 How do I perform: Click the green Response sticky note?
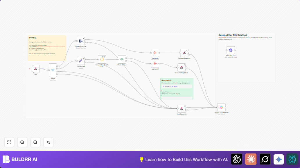coord(177,89)
